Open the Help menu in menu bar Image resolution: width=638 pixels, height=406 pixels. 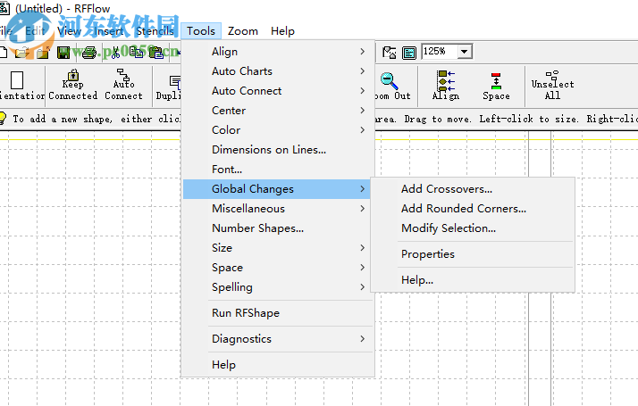[282, 31]
